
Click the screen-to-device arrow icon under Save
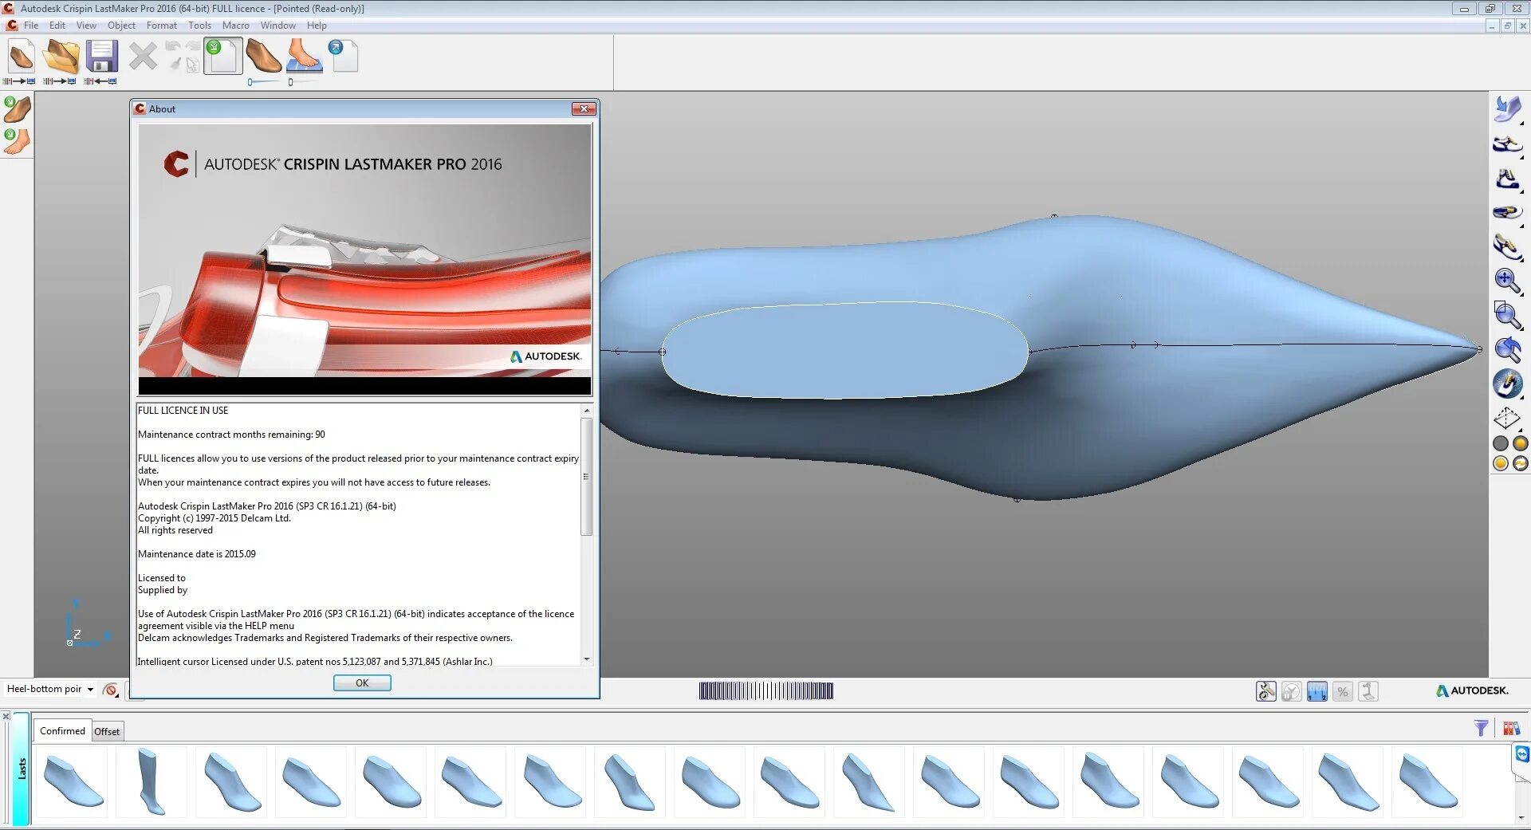click(100, 81)
